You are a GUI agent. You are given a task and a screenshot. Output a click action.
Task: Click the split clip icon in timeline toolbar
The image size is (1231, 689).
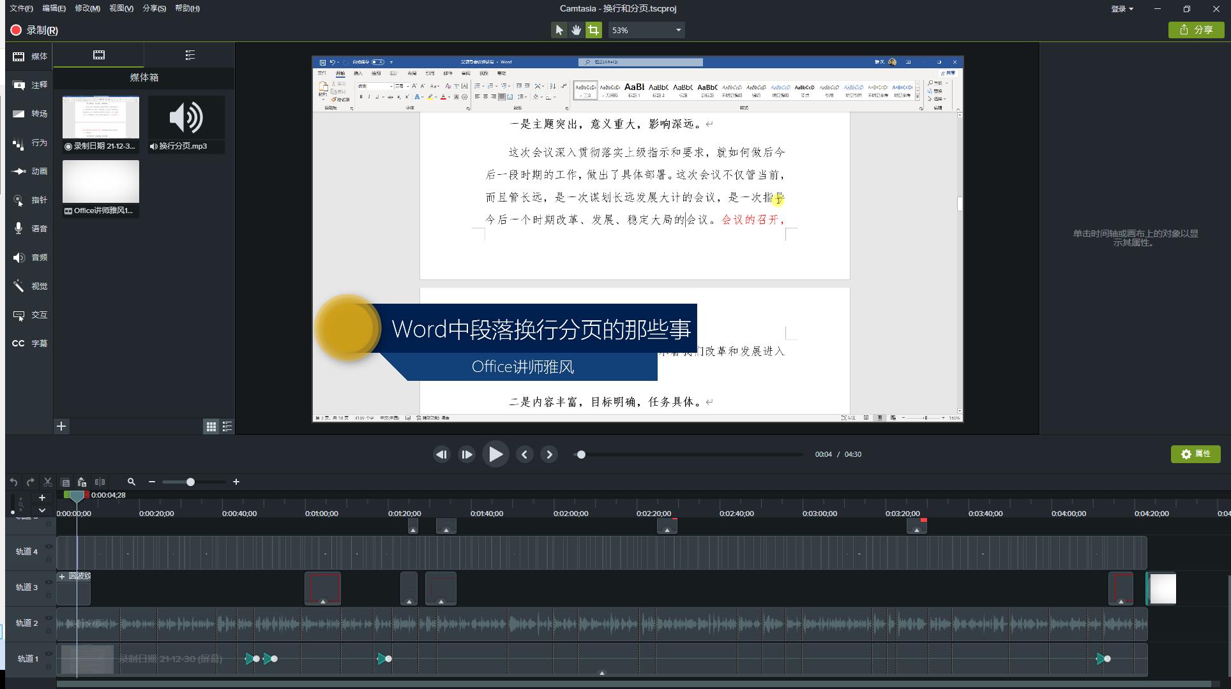tap(100, 482)
